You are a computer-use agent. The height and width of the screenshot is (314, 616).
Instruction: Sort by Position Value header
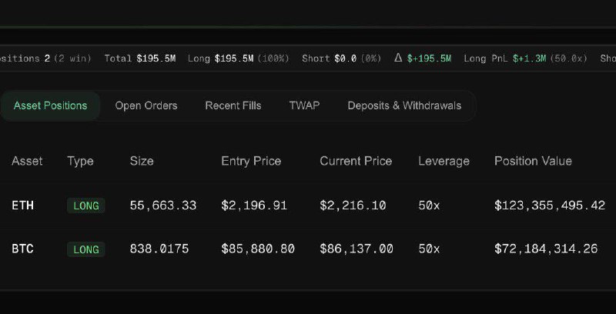pos(533,161)
